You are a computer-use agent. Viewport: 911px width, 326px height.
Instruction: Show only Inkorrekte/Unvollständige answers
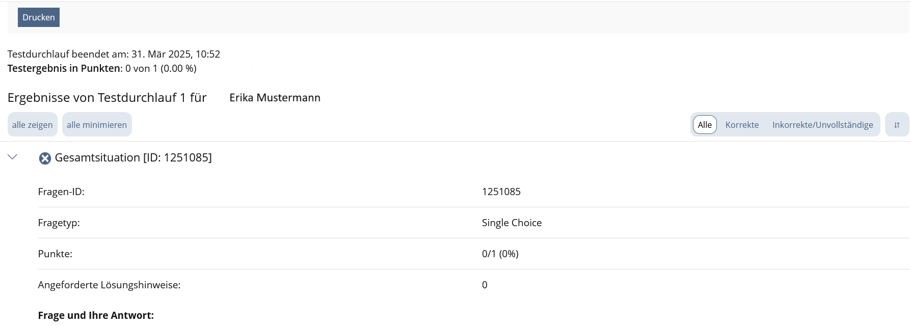coord(822,125)
